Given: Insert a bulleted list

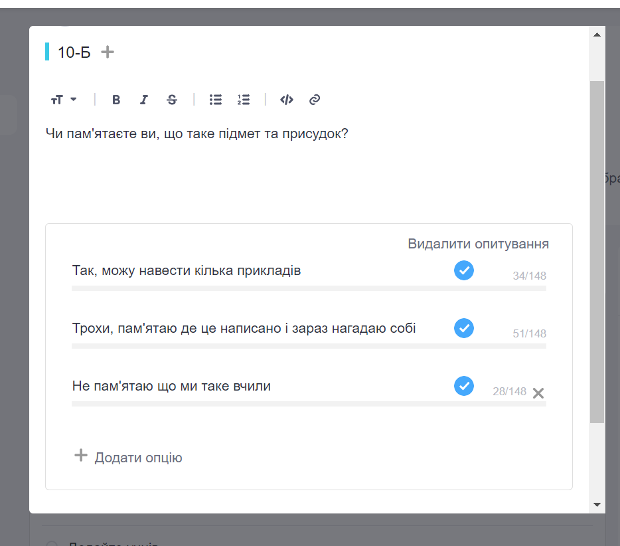Looking at the screenshot, I should click(215, 100).
